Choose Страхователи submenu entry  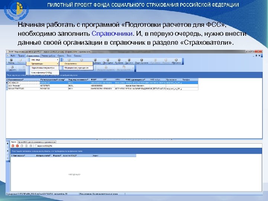point(76,64)
